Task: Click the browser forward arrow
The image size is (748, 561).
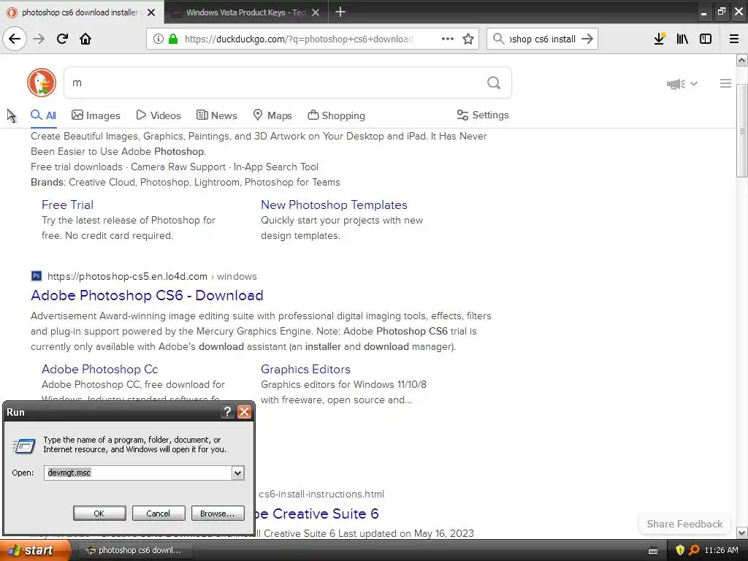Action: click(x=39, y=39)
